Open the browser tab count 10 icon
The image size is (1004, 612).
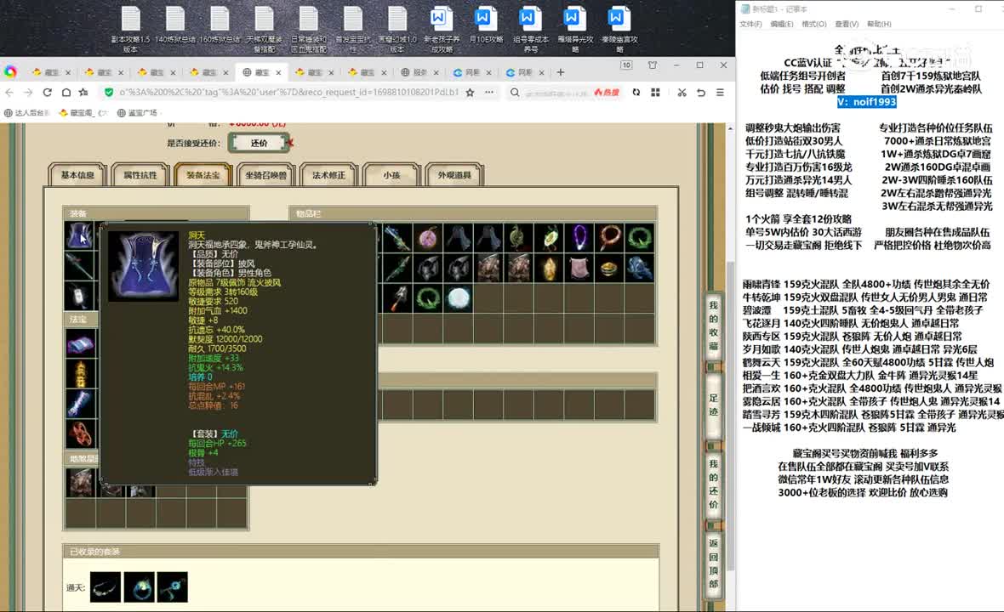coord(626,65)
